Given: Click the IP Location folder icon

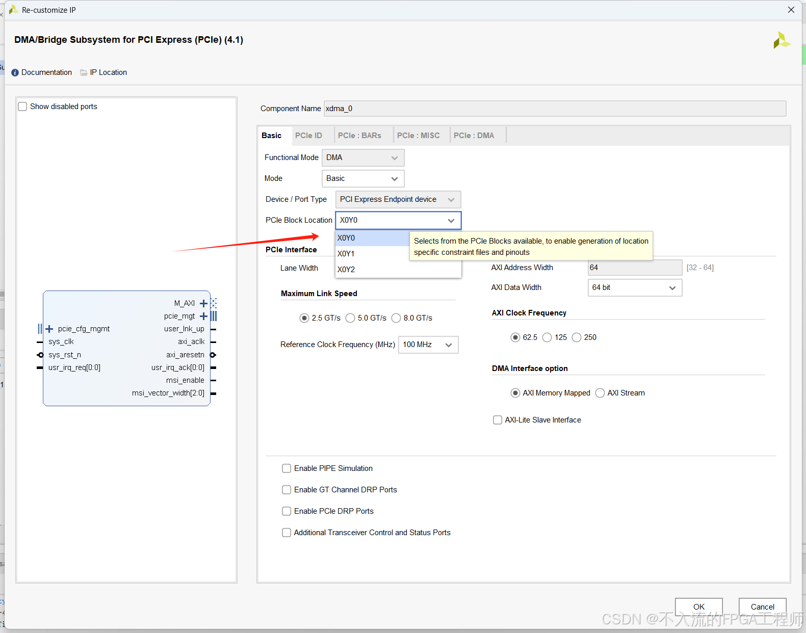Looking at the screenshot, I should (84, 73).
